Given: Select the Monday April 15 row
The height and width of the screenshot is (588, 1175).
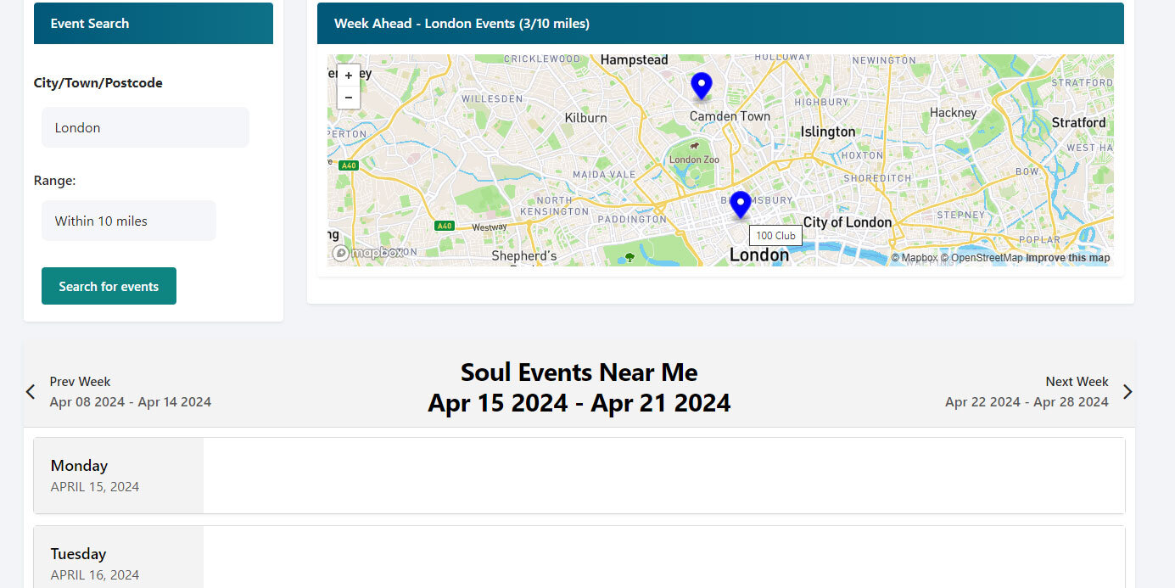Looking at the screenshot, I should [579, 475].
